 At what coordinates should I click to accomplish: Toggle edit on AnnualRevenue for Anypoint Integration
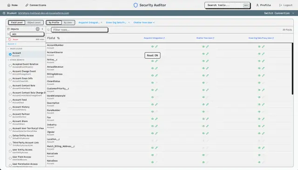coord(156,68)
